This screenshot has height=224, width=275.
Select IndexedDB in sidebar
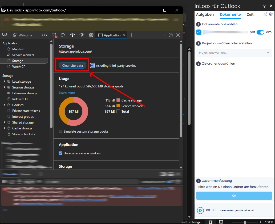(x=20, y=99)
